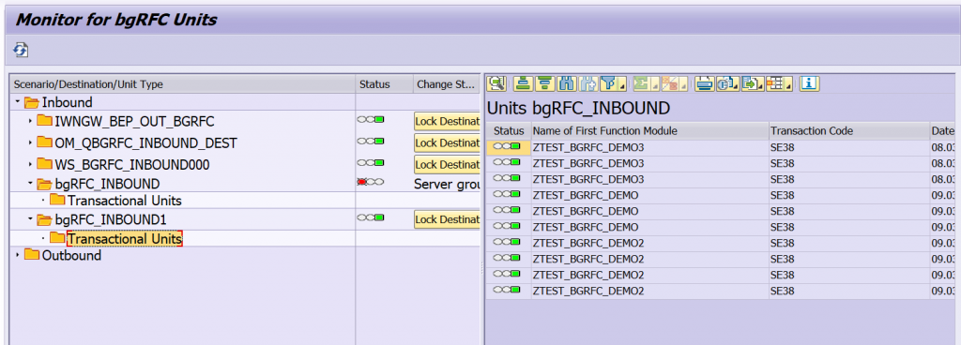Click the Find Next binoculars-plus icon

[587, 83]
